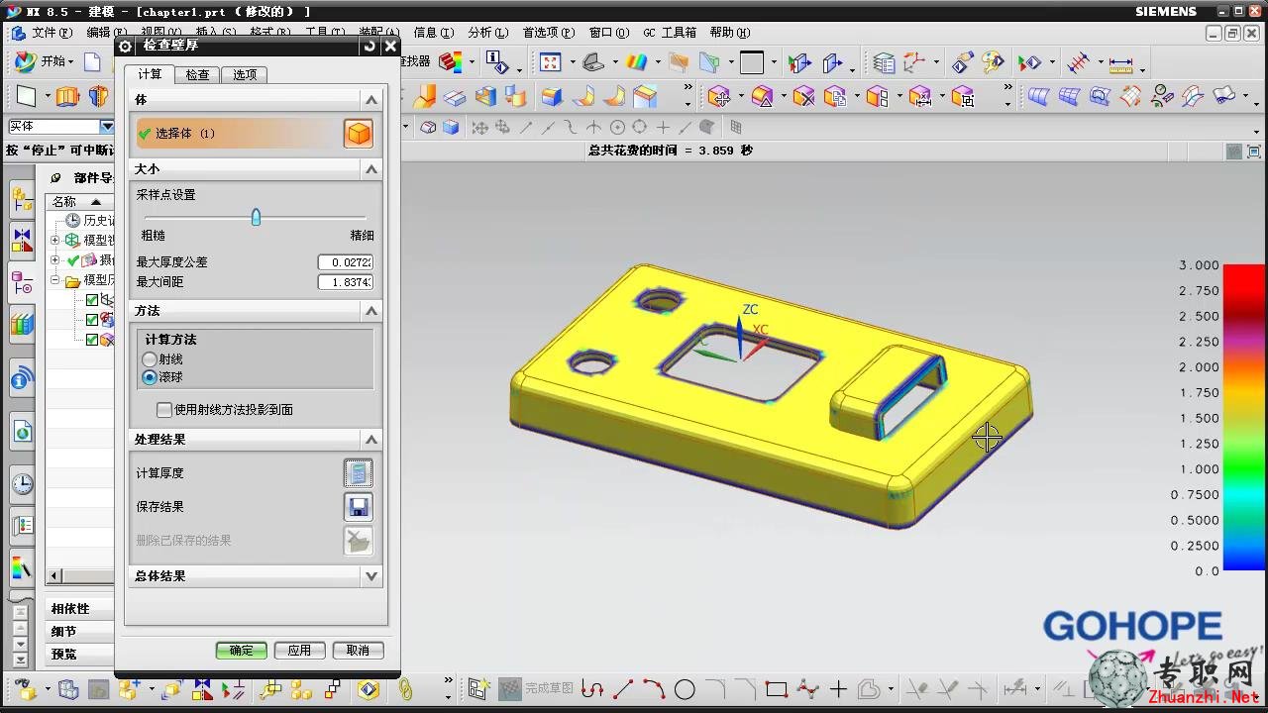This screenshot has height=713, width=1268.
Task: Collapse the 大小 section
Action: [x=371, y=169]
